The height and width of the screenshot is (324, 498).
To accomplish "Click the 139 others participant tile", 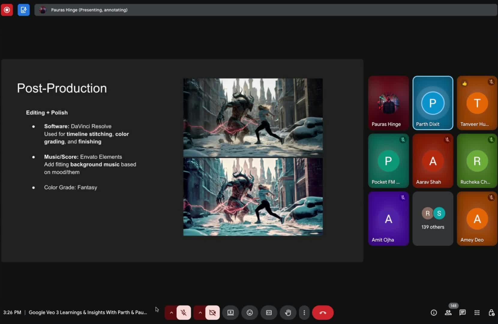I will pos(433,219).
